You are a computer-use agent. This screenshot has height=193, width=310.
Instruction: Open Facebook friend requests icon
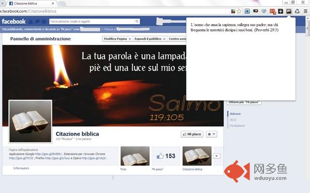(31, 22)
